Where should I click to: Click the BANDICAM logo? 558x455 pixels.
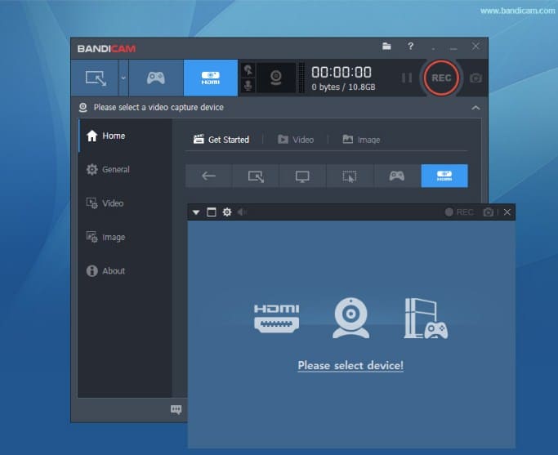click(x=106, y=49)
